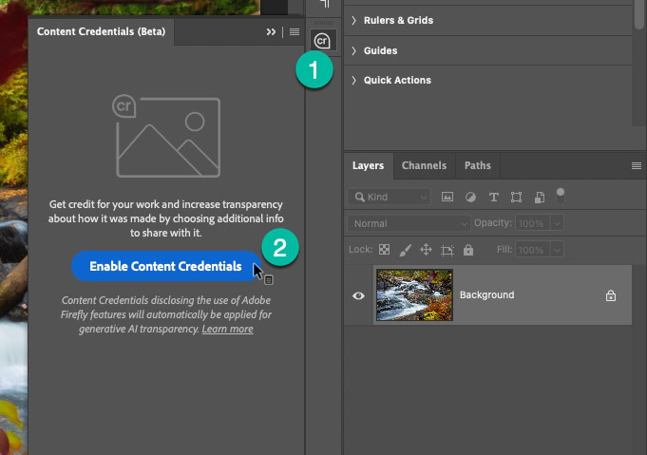Select the Content Credentials (Beta) tab
This screenshot has width=647, height=455.
[x=101, y=31]
